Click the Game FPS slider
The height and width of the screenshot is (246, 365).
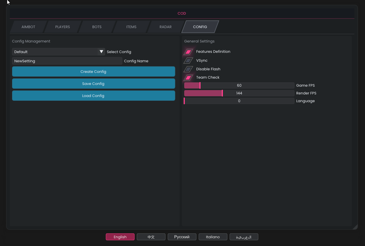coord(239,86)
